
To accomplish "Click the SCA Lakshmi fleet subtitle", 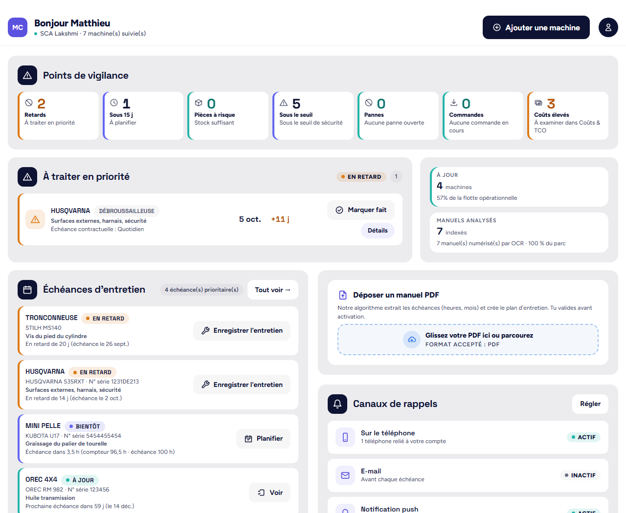I will pyautogui.click(x=92, y=34).
